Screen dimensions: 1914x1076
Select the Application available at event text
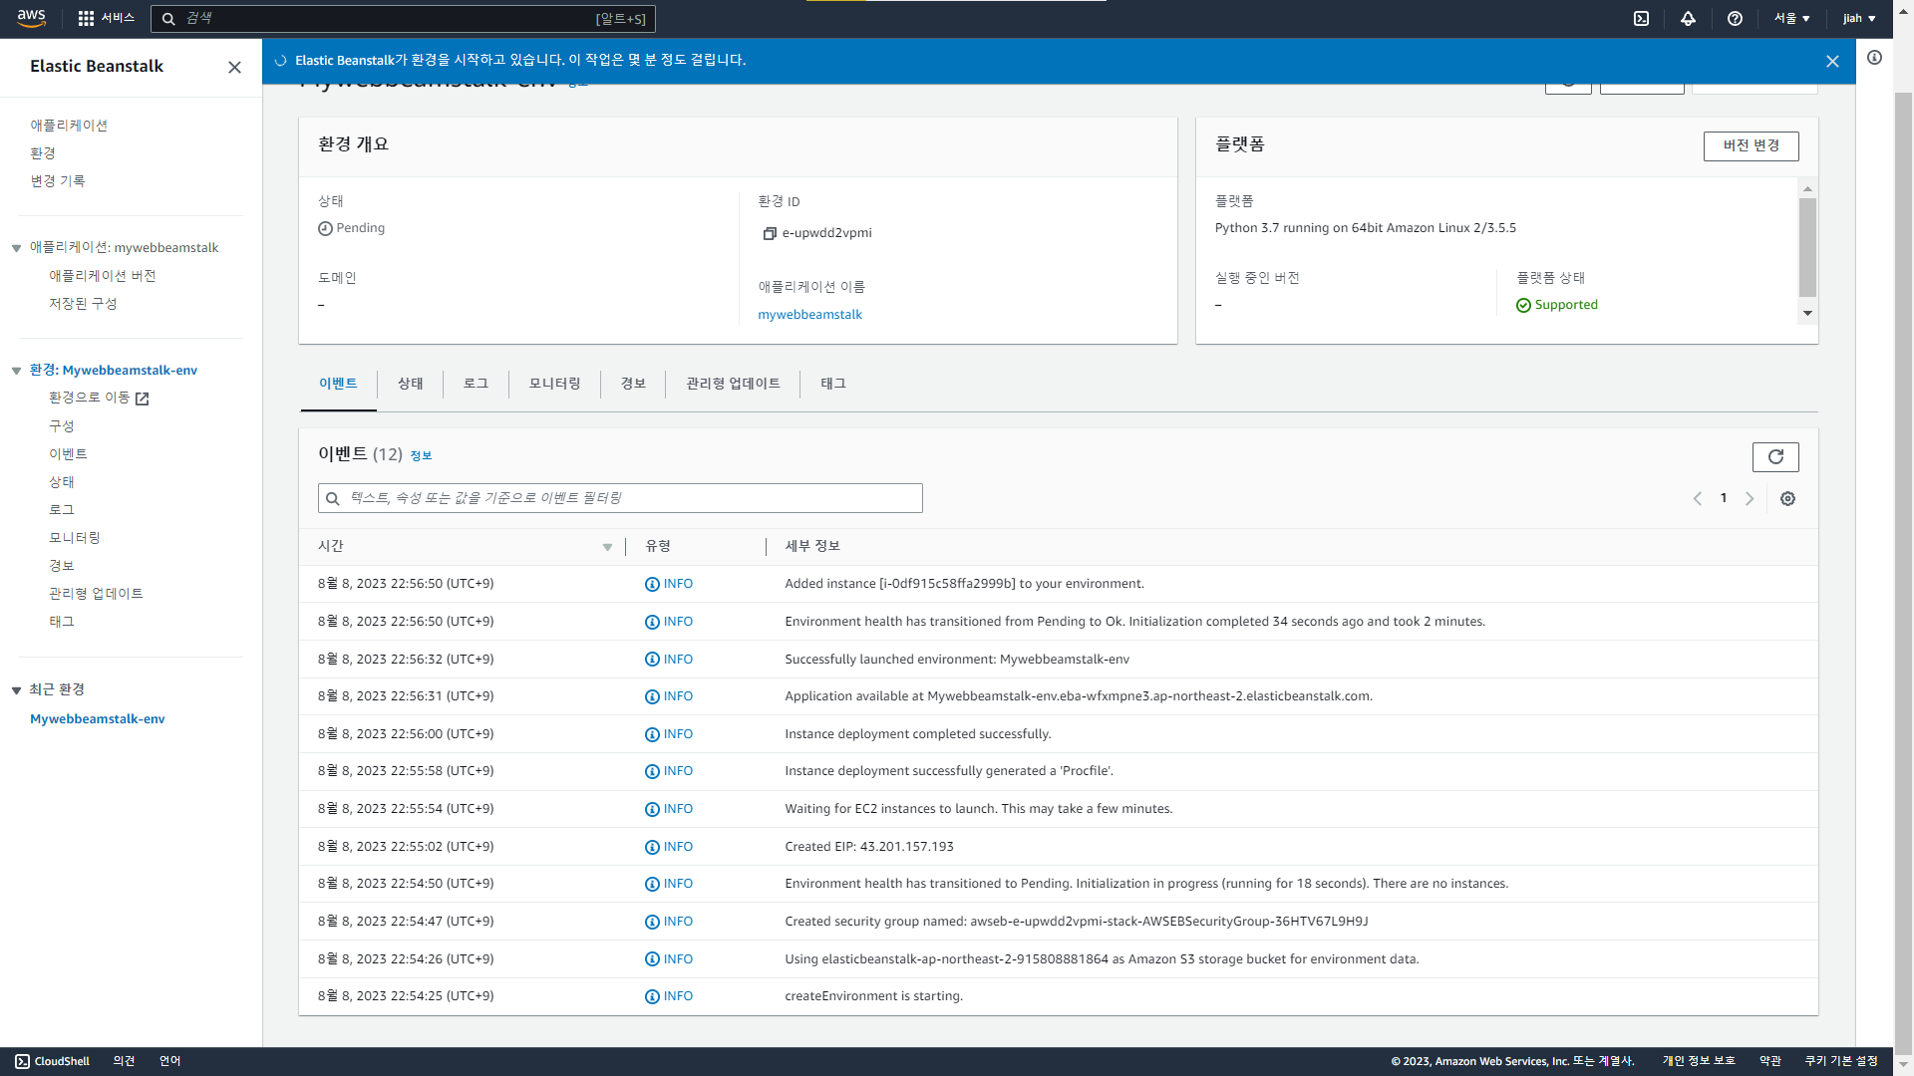click(1079, 696)
